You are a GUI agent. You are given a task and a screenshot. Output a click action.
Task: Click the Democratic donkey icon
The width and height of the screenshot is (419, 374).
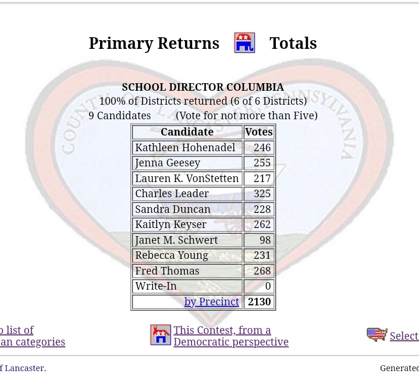click(x=161, y=335)
